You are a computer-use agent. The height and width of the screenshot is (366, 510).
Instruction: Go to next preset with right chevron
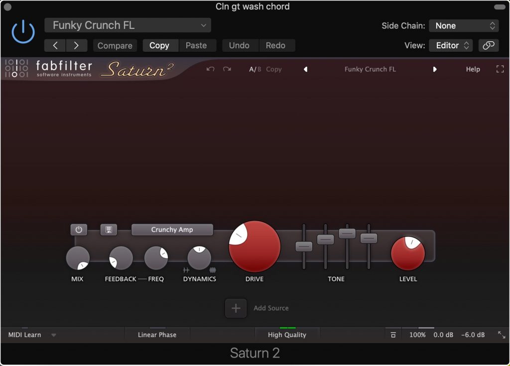click(x=76, y=45)
